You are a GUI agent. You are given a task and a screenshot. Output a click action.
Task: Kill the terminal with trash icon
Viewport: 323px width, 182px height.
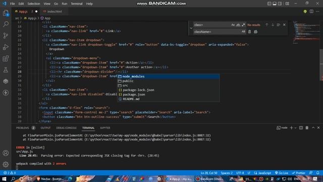tap(307, 128)
